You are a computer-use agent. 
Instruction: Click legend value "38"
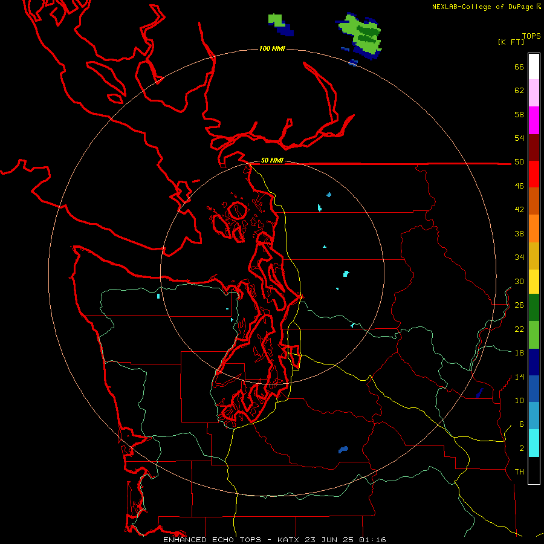[519, 233]
